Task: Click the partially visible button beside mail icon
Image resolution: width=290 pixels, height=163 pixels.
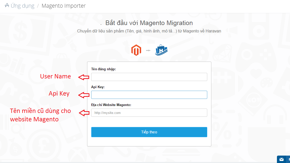Action: pos(288,159)
